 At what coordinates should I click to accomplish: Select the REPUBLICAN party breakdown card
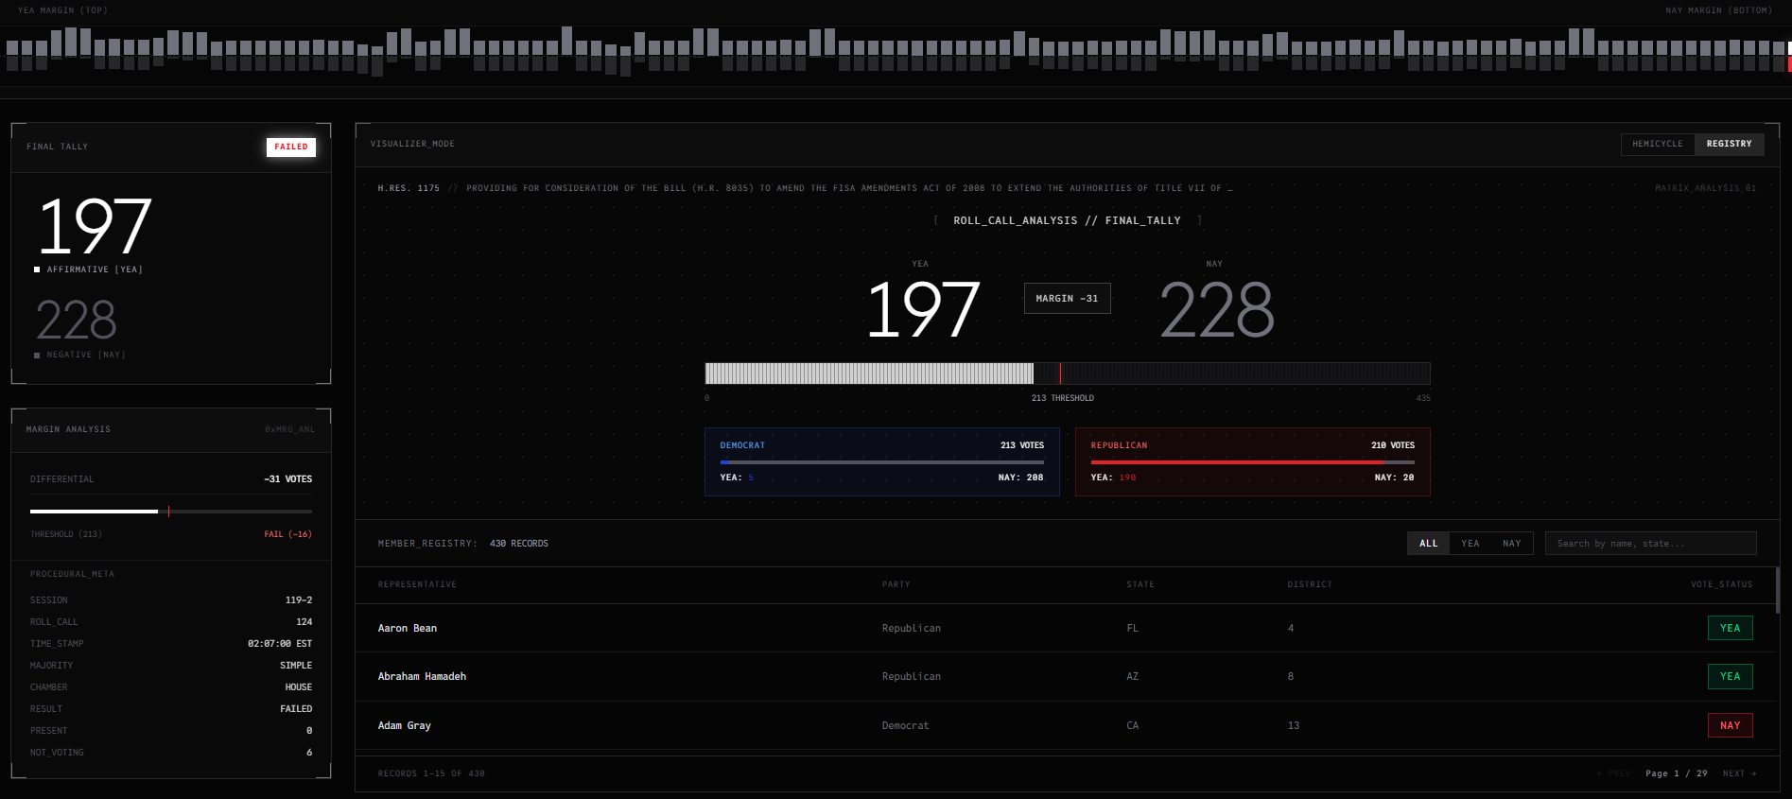(x=1252, y=461)
